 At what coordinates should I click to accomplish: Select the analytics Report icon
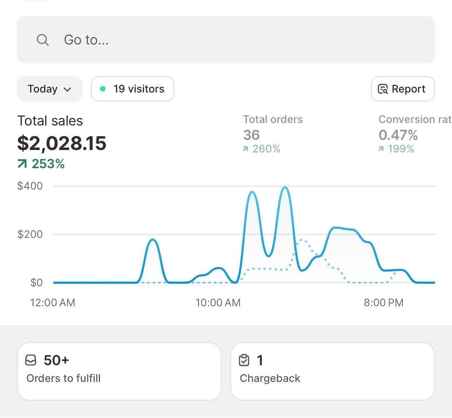pos(382,89)
